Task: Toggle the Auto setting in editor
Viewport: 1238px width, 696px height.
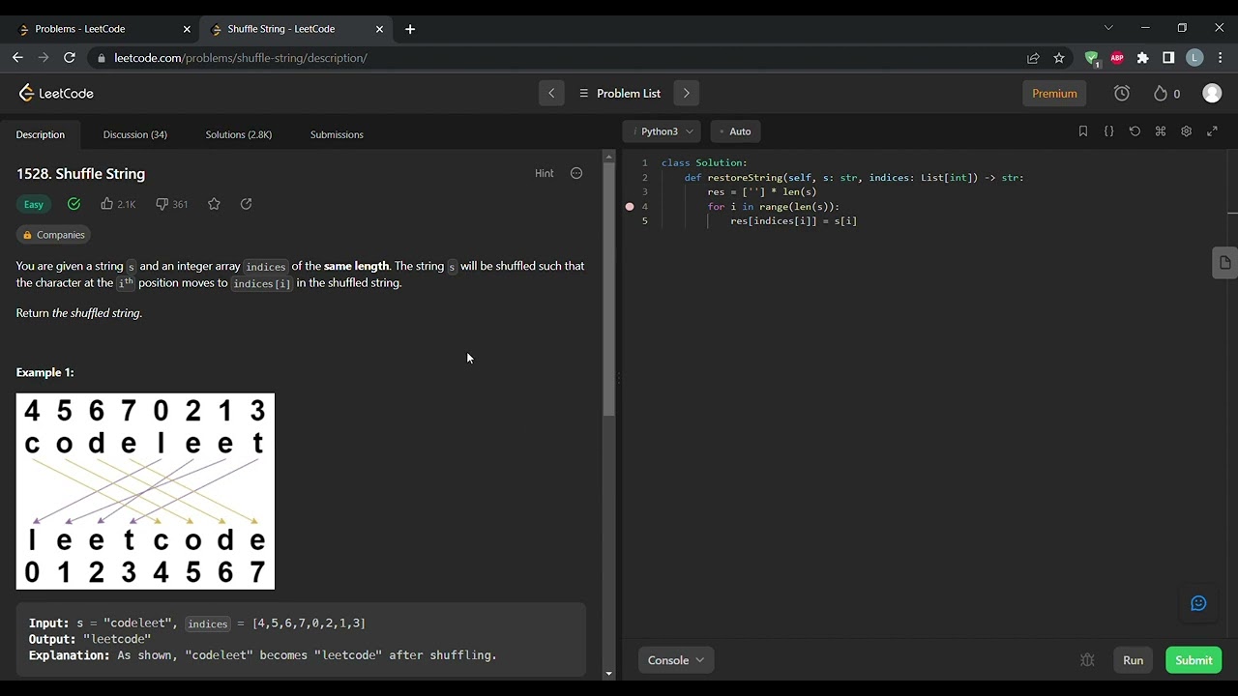Action: point(735,131)
